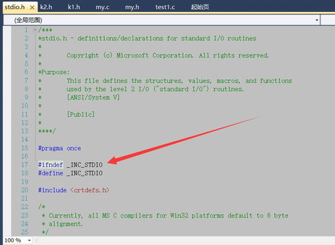Screen dimensions: 335x245
Task: Open the 起始页 start page tab
Action: tap(200, 7)
